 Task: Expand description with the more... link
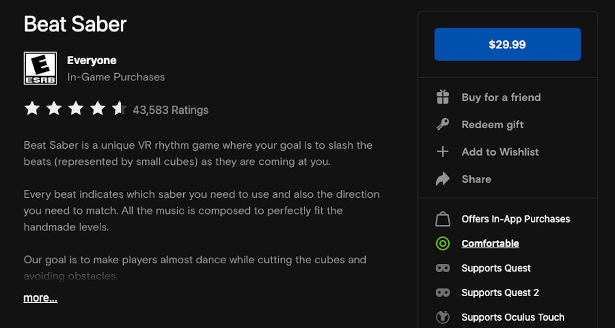[40, 298]
